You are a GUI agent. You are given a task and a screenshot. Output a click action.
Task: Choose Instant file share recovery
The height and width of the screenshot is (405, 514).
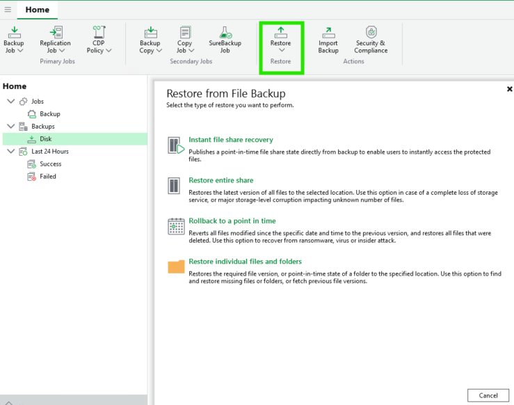pyautogui.click(x=230, y=140)
